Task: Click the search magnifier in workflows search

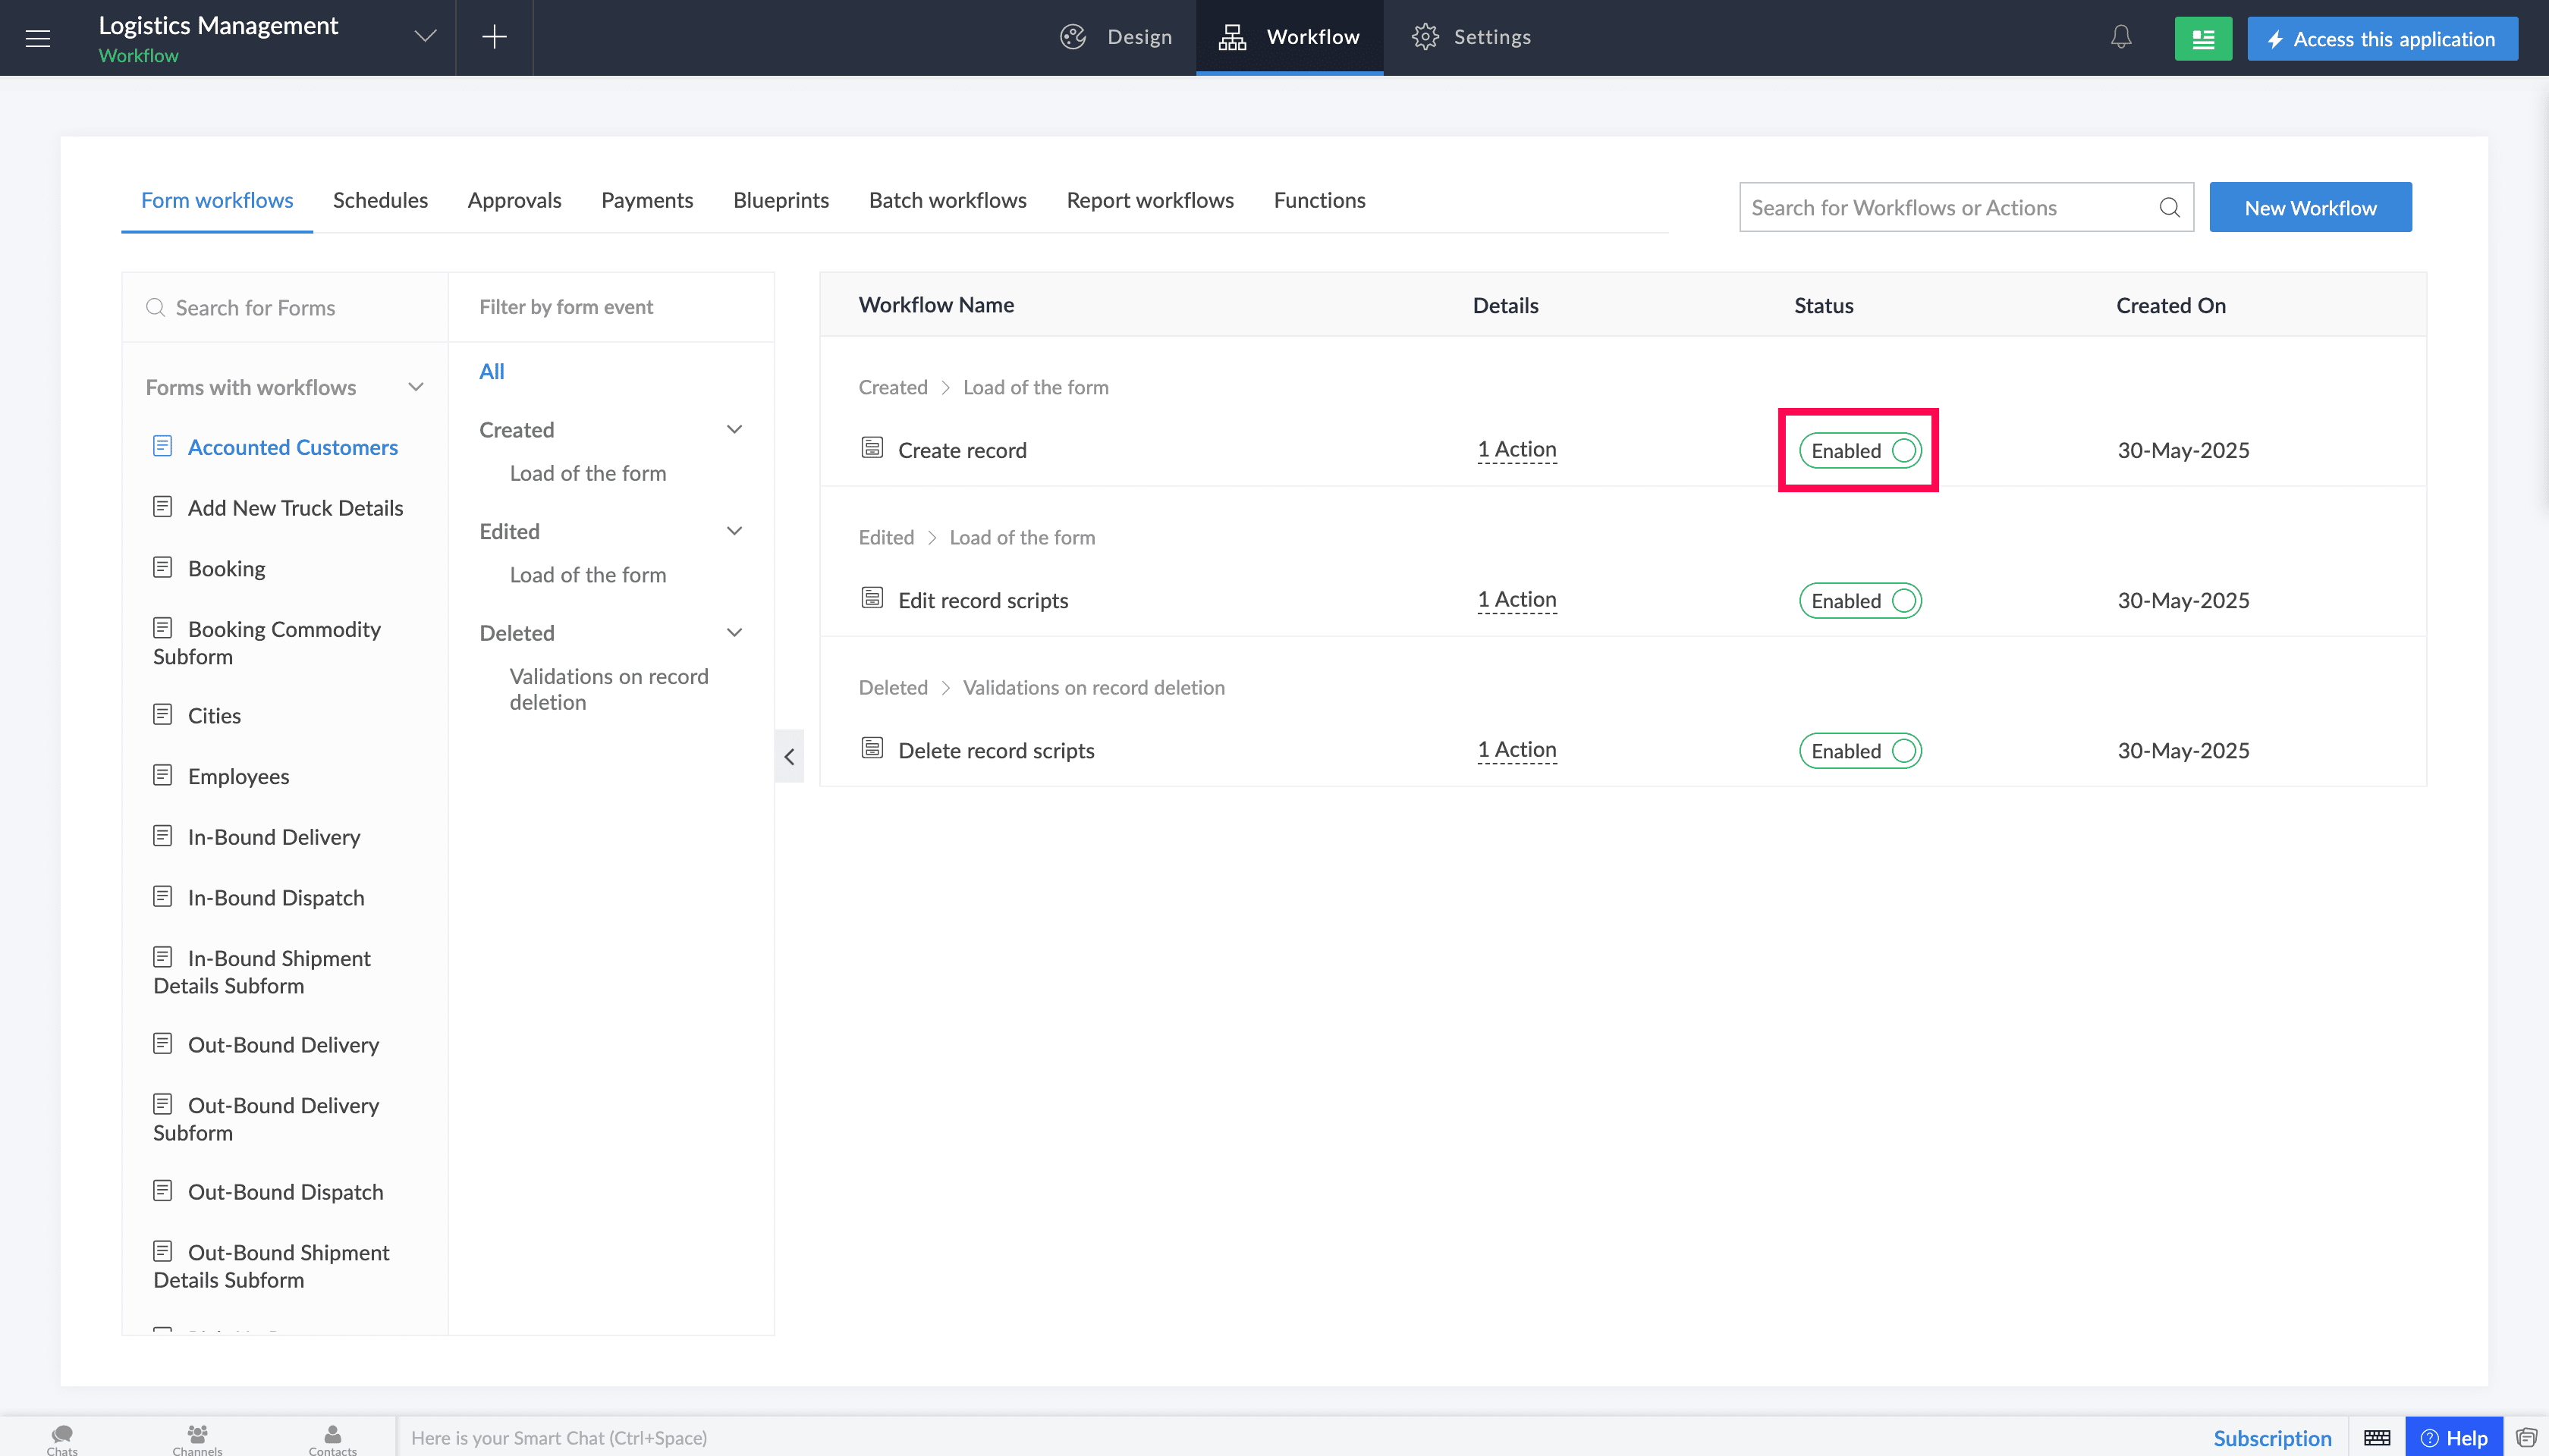Action: 2169,207
